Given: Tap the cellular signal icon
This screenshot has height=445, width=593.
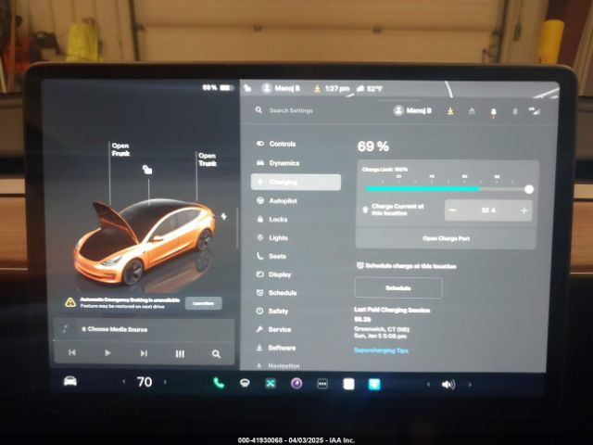Looking at the screenshot, I should point(535,111).
